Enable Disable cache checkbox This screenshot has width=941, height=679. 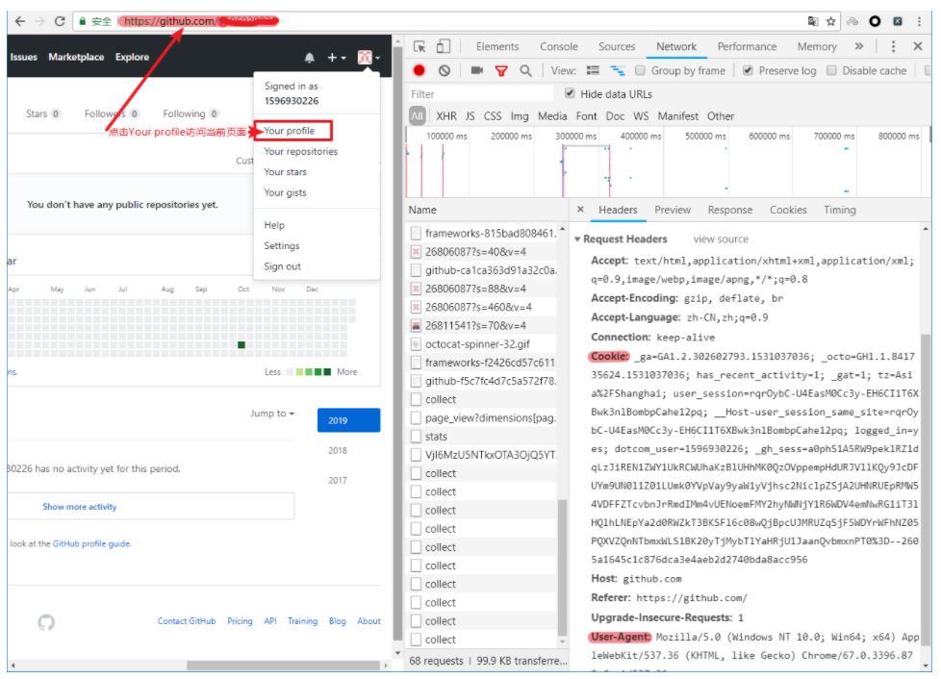[831, 71]
